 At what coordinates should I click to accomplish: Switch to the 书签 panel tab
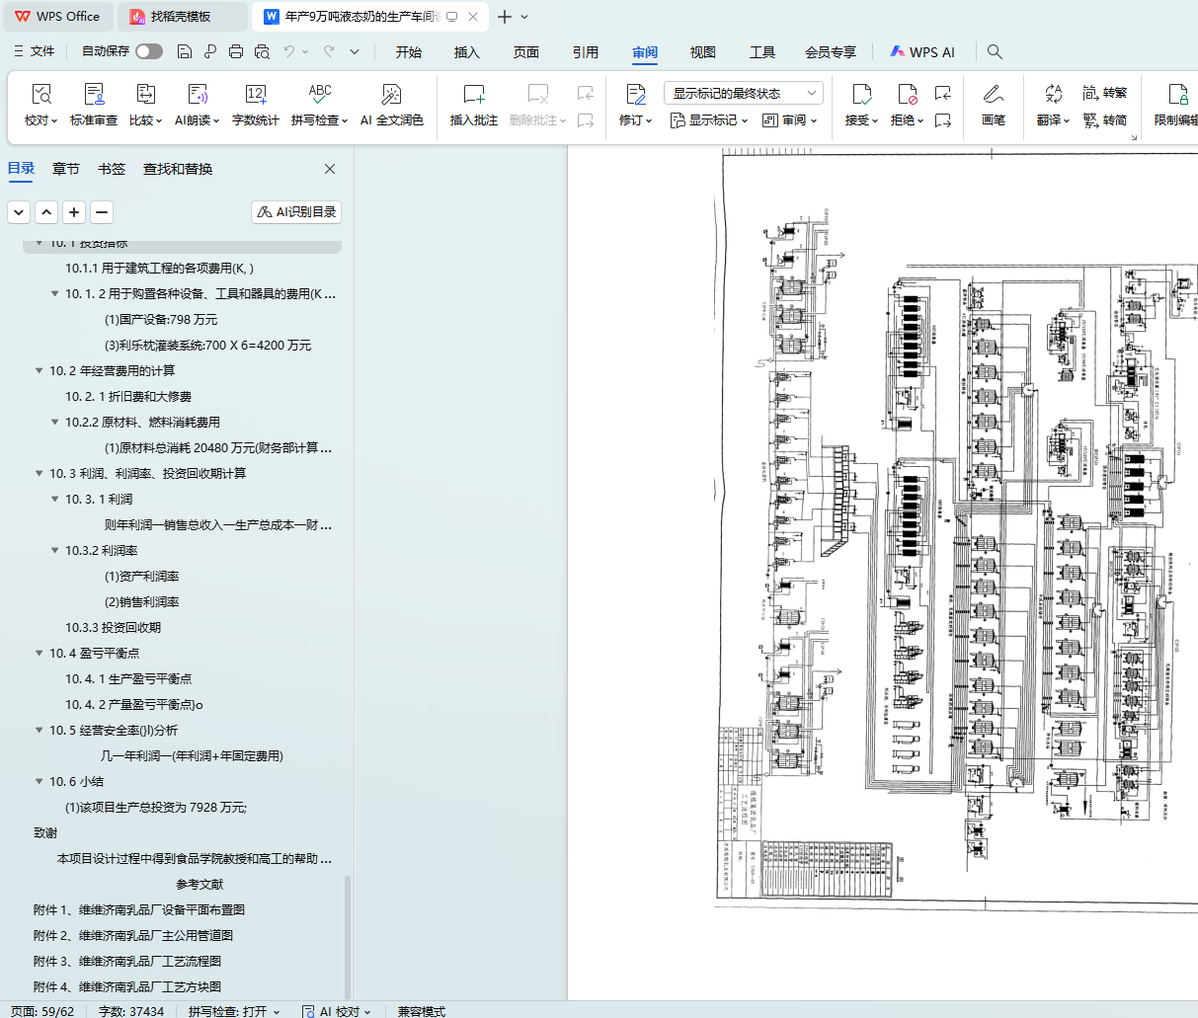[112, 169]
